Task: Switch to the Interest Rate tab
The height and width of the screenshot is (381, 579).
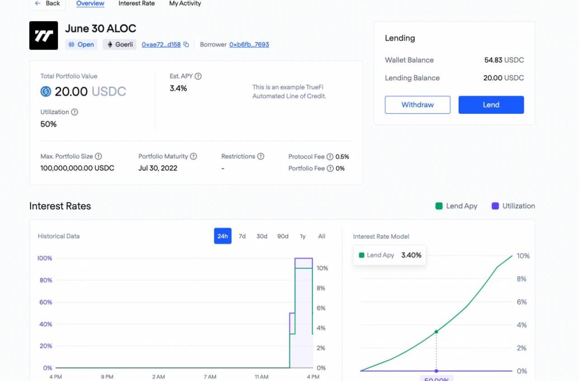Action: click(137, 4)
